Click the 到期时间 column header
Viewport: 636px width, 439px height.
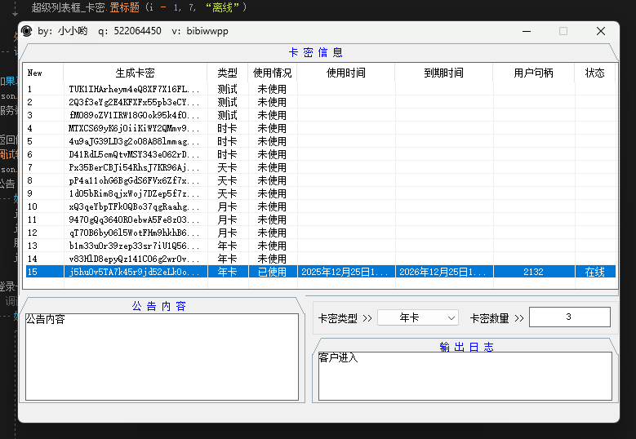coord(443,73)
